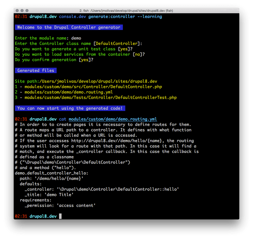Click the middle minimize window button
This screenshot has height=239, width=253.
(x=22, y=11)
